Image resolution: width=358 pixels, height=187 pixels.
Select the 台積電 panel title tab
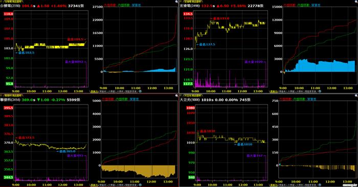tap(13, 2)
